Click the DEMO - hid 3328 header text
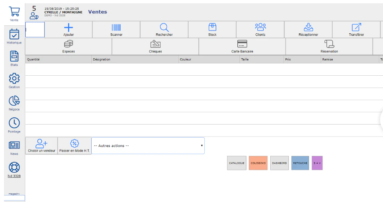The height and width of the screenshot is (202, 383). tap(55, 15)
